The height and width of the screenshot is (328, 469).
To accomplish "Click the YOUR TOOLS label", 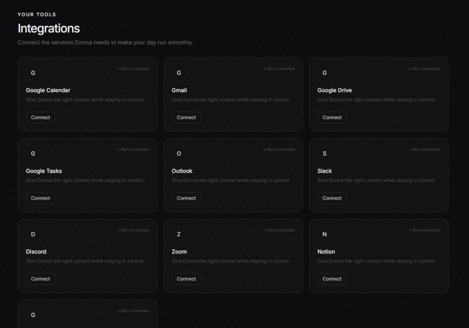I will (37, 15).
